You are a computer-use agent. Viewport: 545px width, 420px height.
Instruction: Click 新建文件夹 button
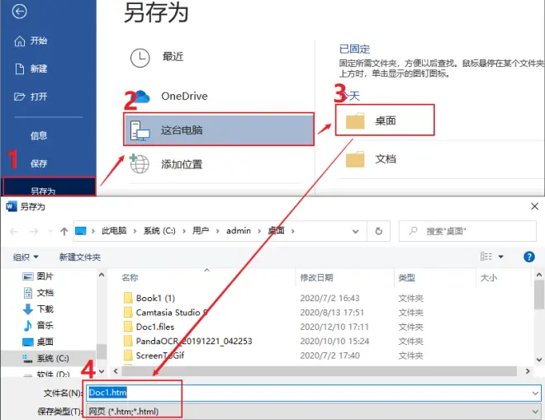click(x=80, y=257)
